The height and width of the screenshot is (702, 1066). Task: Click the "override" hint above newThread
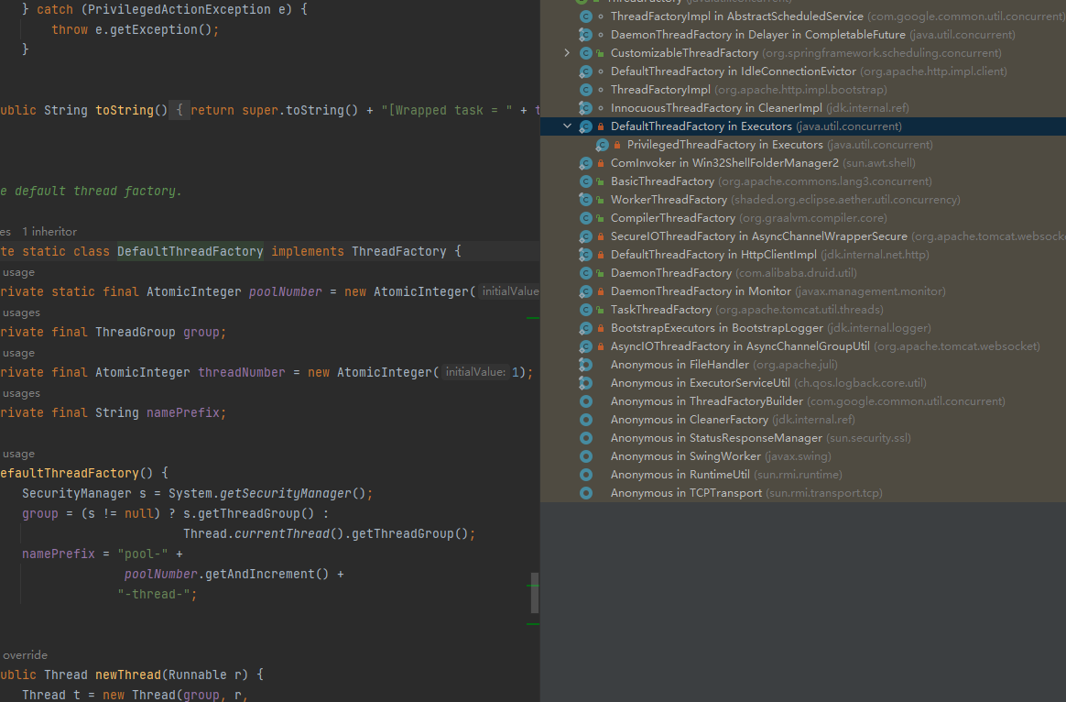(25, 655)
